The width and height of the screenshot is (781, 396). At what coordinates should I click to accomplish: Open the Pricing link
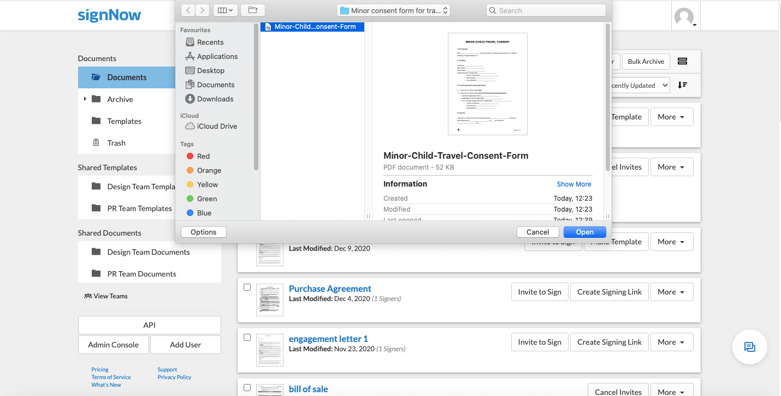coord(100,369)
